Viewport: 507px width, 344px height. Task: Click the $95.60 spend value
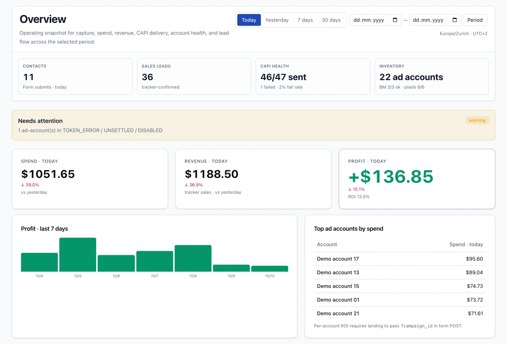coord(474,259)
